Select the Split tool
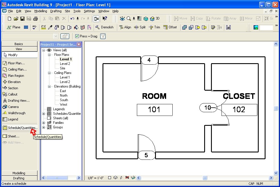The width and height of the screenshot is (280, 187). [x=139, y=27]
